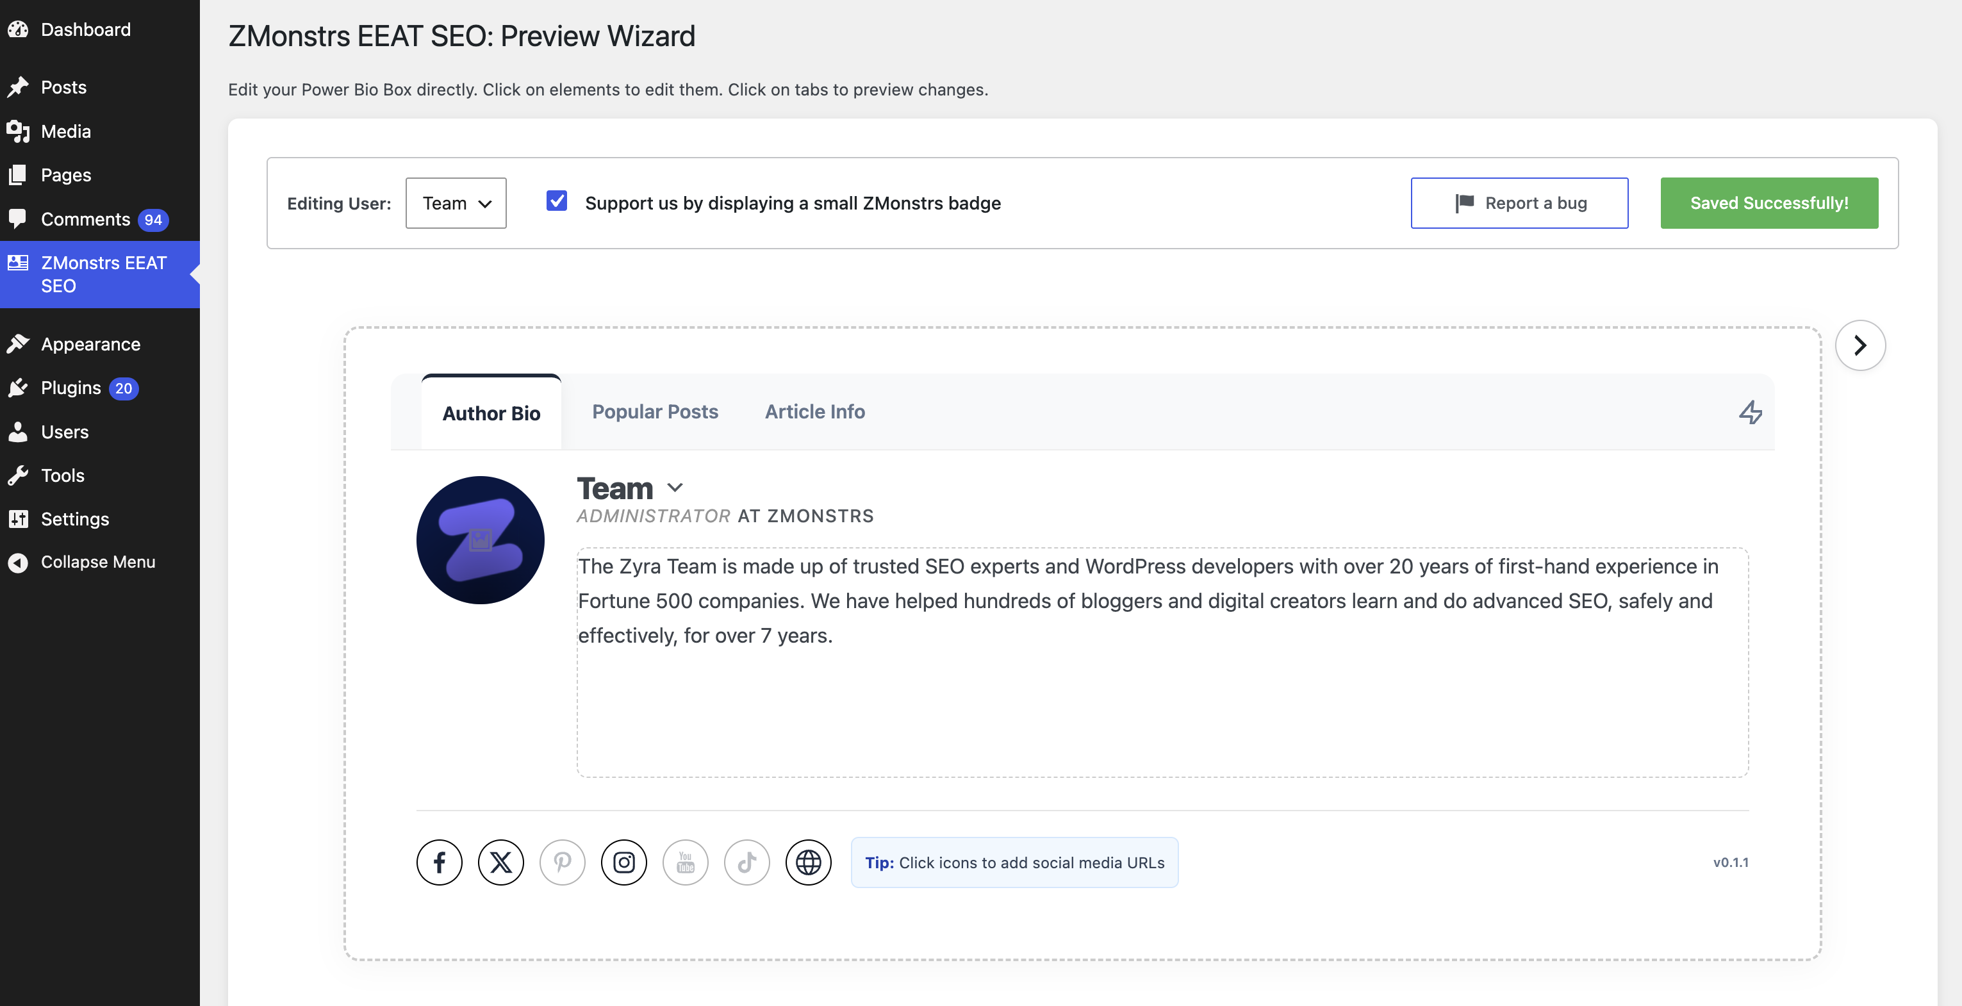Click the TikTok social icon
Screen dimensions: 1962x1006
(746, 862)
